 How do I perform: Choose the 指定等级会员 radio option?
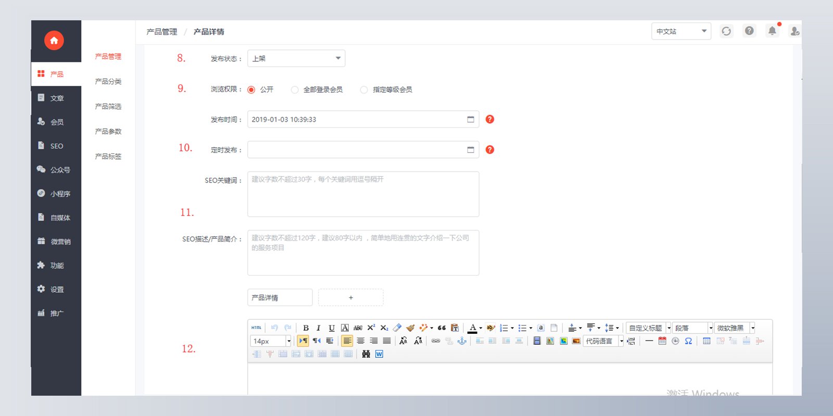(x=364, y=89)
